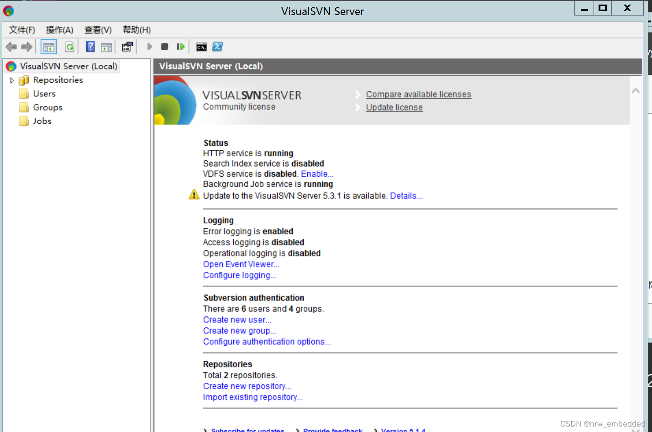Click the Refresh toolbar icon

click(x=69, y=47)
